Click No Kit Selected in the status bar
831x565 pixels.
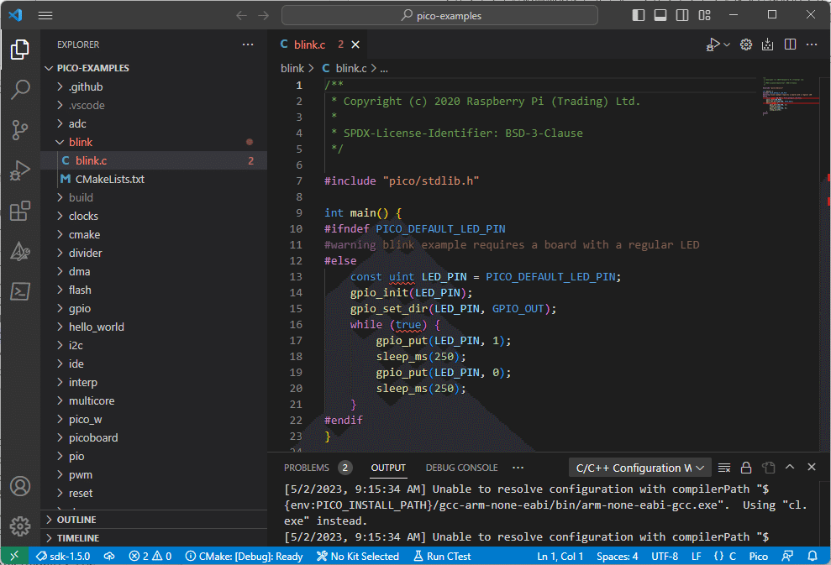pos(357,556)
